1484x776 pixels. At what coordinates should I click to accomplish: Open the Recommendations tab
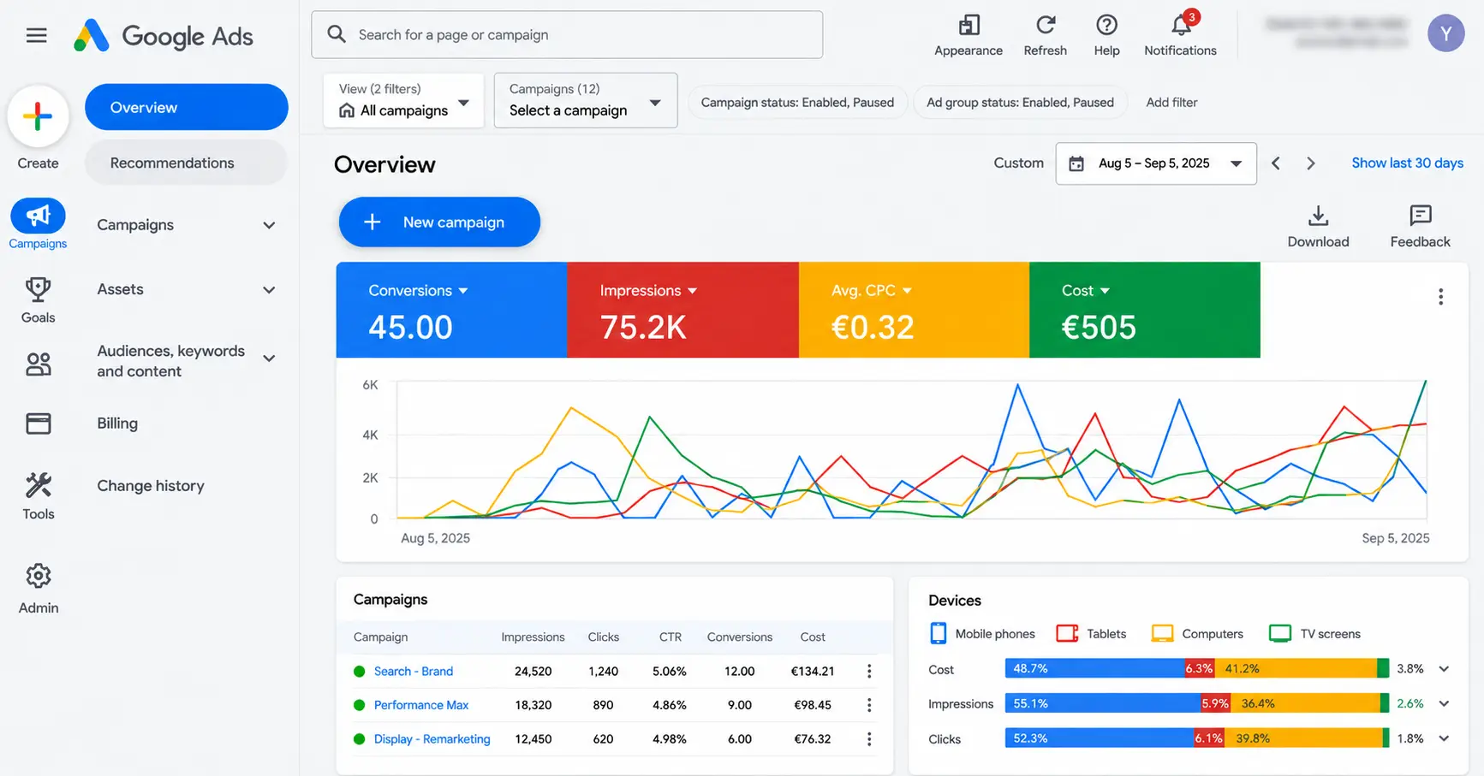tap(186, 163)
